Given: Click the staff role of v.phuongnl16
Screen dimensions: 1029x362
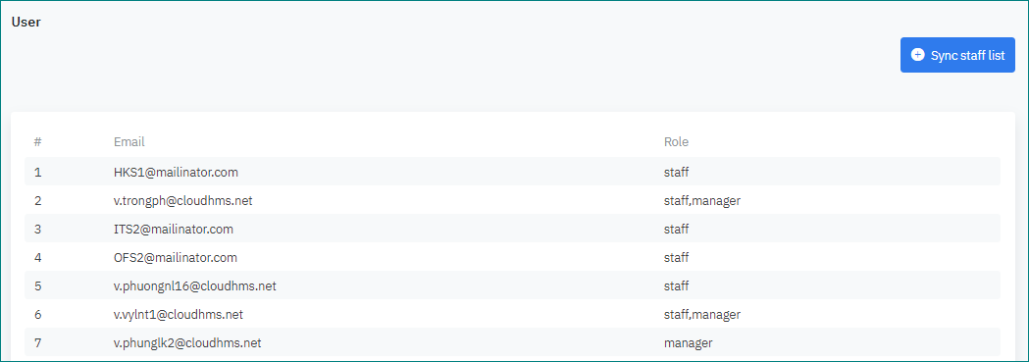Looking at the screenshot, I should click(x=677, y=285).
